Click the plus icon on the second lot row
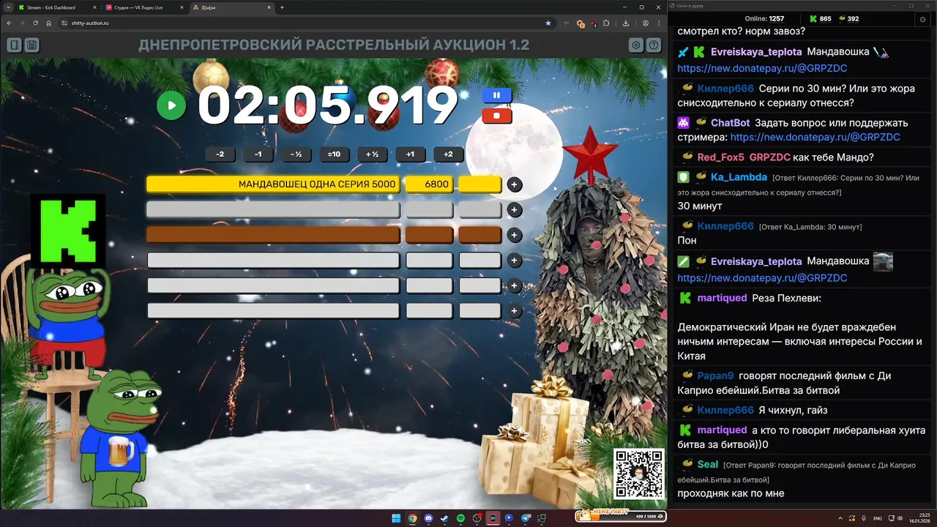 click(x=515, y=210)
